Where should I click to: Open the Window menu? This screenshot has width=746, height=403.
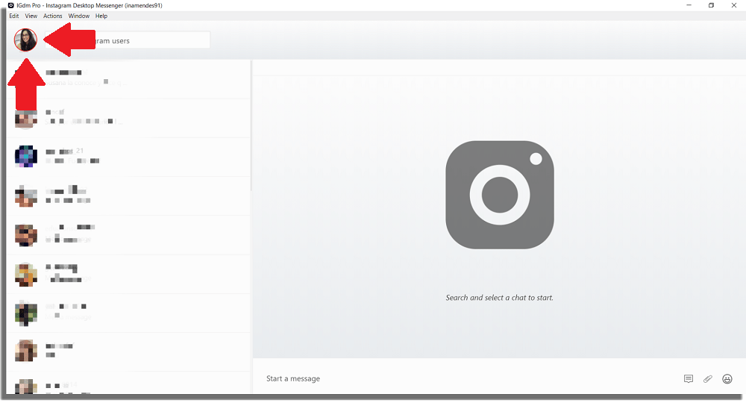(x=79, y=16)
